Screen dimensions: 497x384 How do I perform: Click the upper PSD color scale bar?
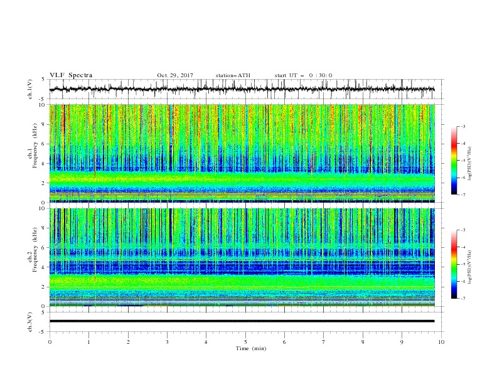[x=454, y=161]
